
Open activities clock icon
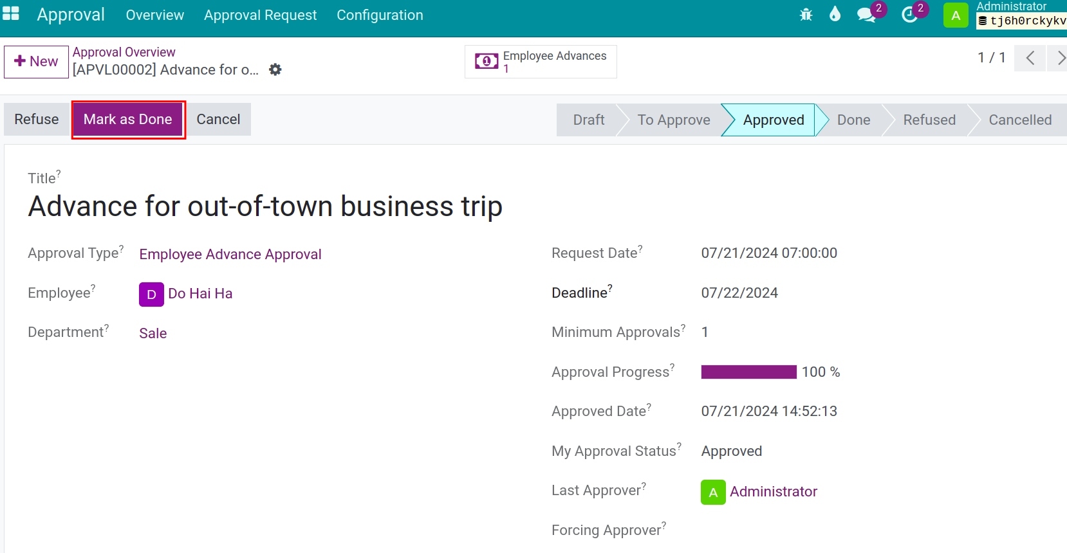coord(909,15)
